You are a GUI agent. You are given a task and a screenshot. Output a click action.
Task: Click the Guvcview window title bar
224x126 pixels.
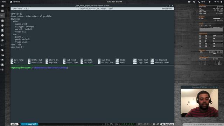point(199,87)
